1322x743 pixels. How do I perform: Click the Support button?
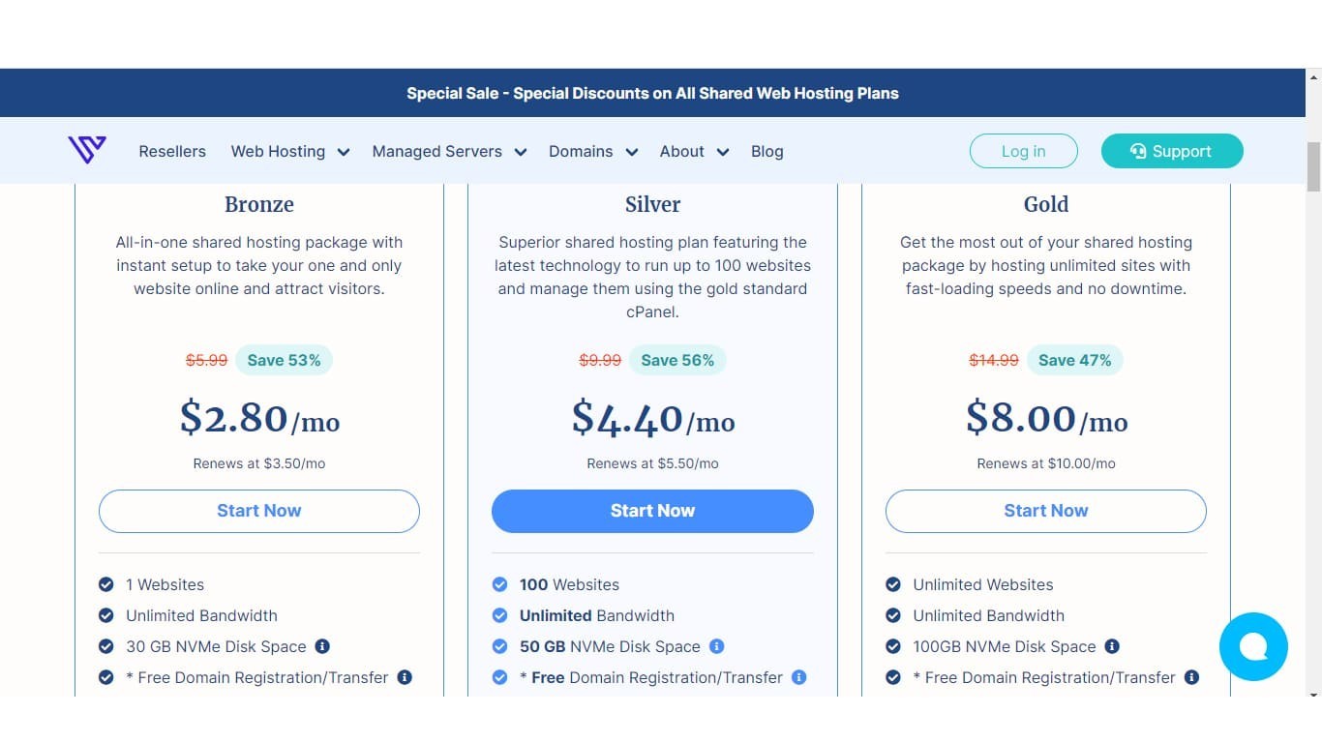1172,151
